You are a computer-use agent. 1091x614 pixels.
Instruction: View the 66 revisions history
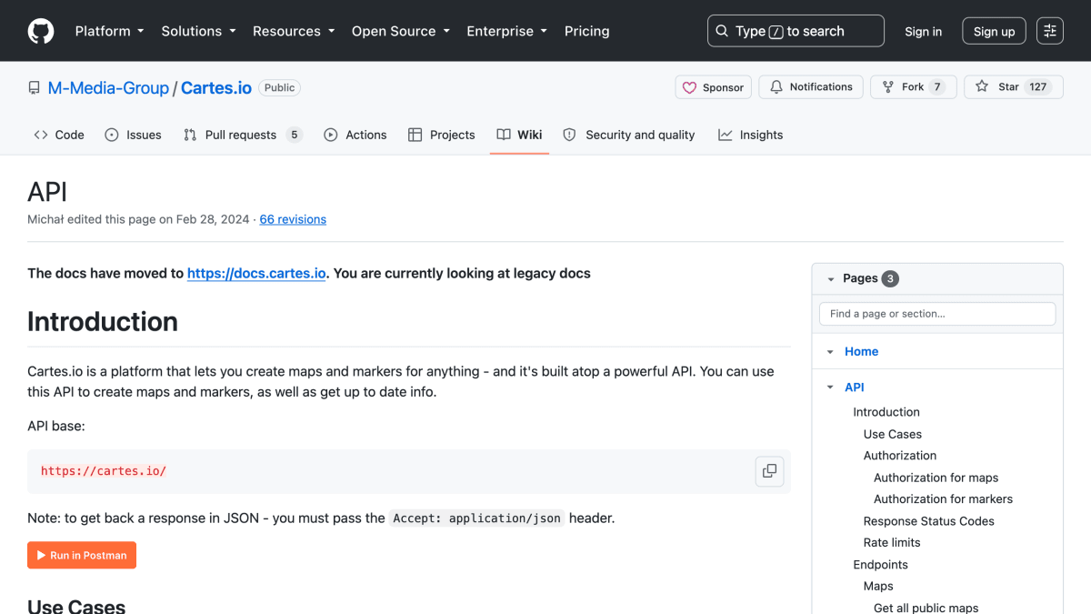[293, 219]
